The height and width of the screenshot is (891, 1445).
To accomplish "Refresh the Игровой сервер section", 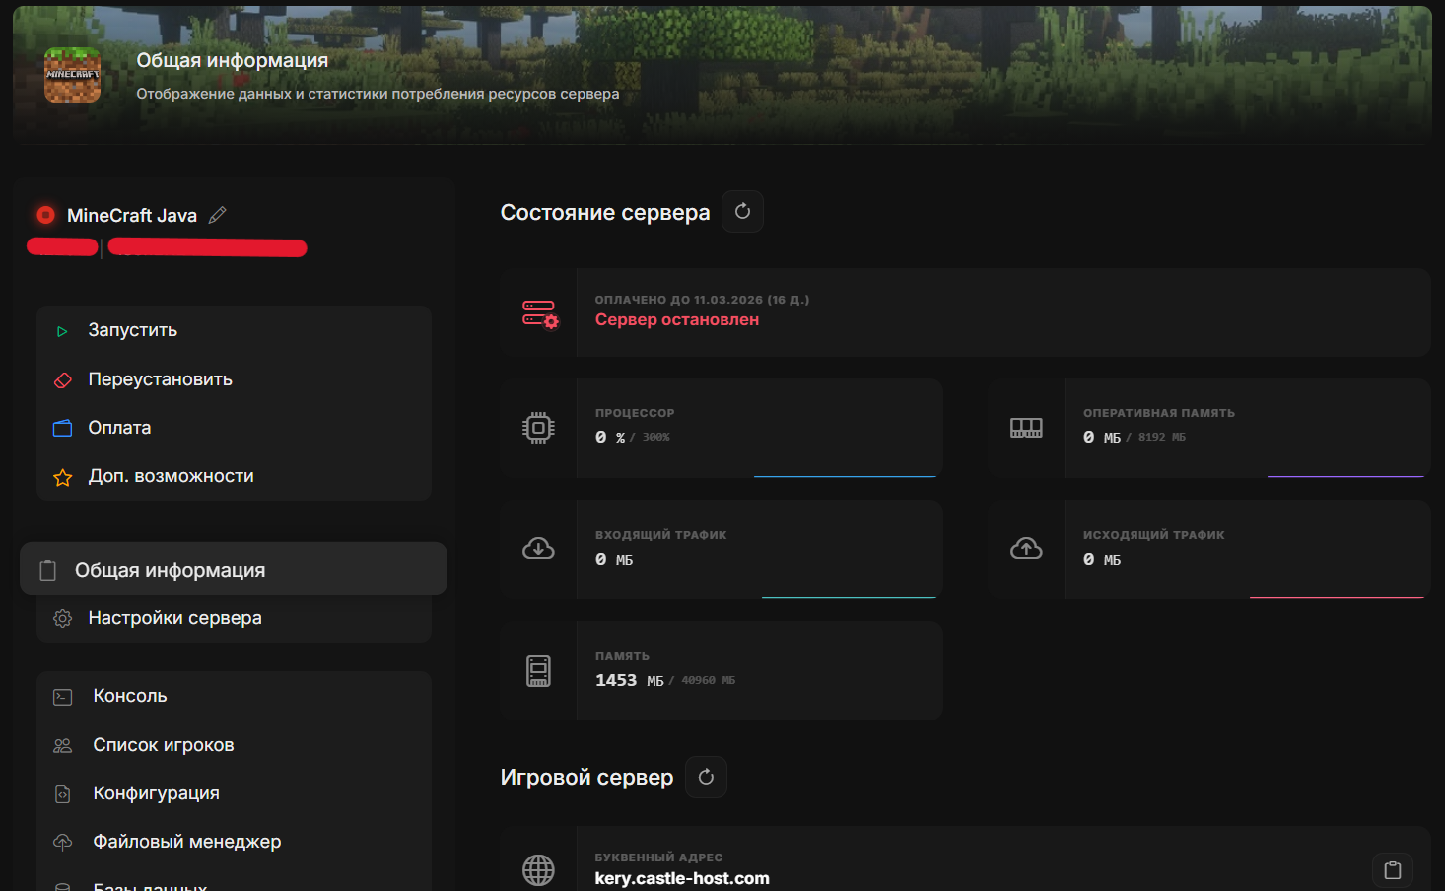I will pos(706,777).
